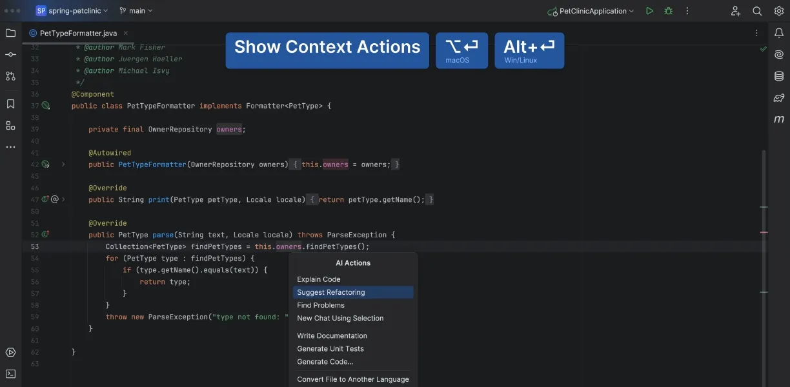
Task: Click the @ gutter icon on line 47
Action: (55, 199)
